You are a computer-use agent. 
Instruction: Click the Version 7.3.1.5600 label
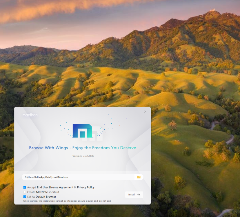pyautogui.click(x=83, y=156)
